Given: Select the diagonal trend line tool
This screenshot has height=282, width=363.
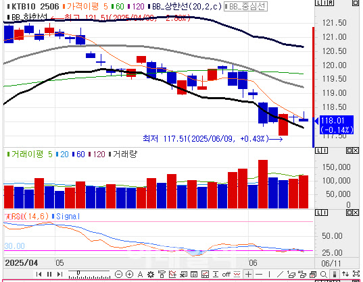Looking at the screenshot, I should pyautogui.click(x=280, y=275).
